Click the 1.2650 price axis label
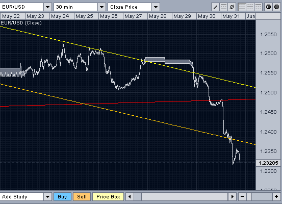Image resolution: width=282 pixels, height=204 pixels. pyautogui.click(x=268, y=34)
